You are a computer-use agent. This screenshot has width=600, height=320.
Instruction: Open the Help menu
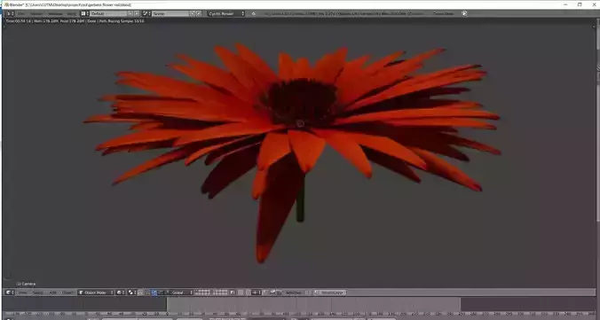tap(72, 13)
